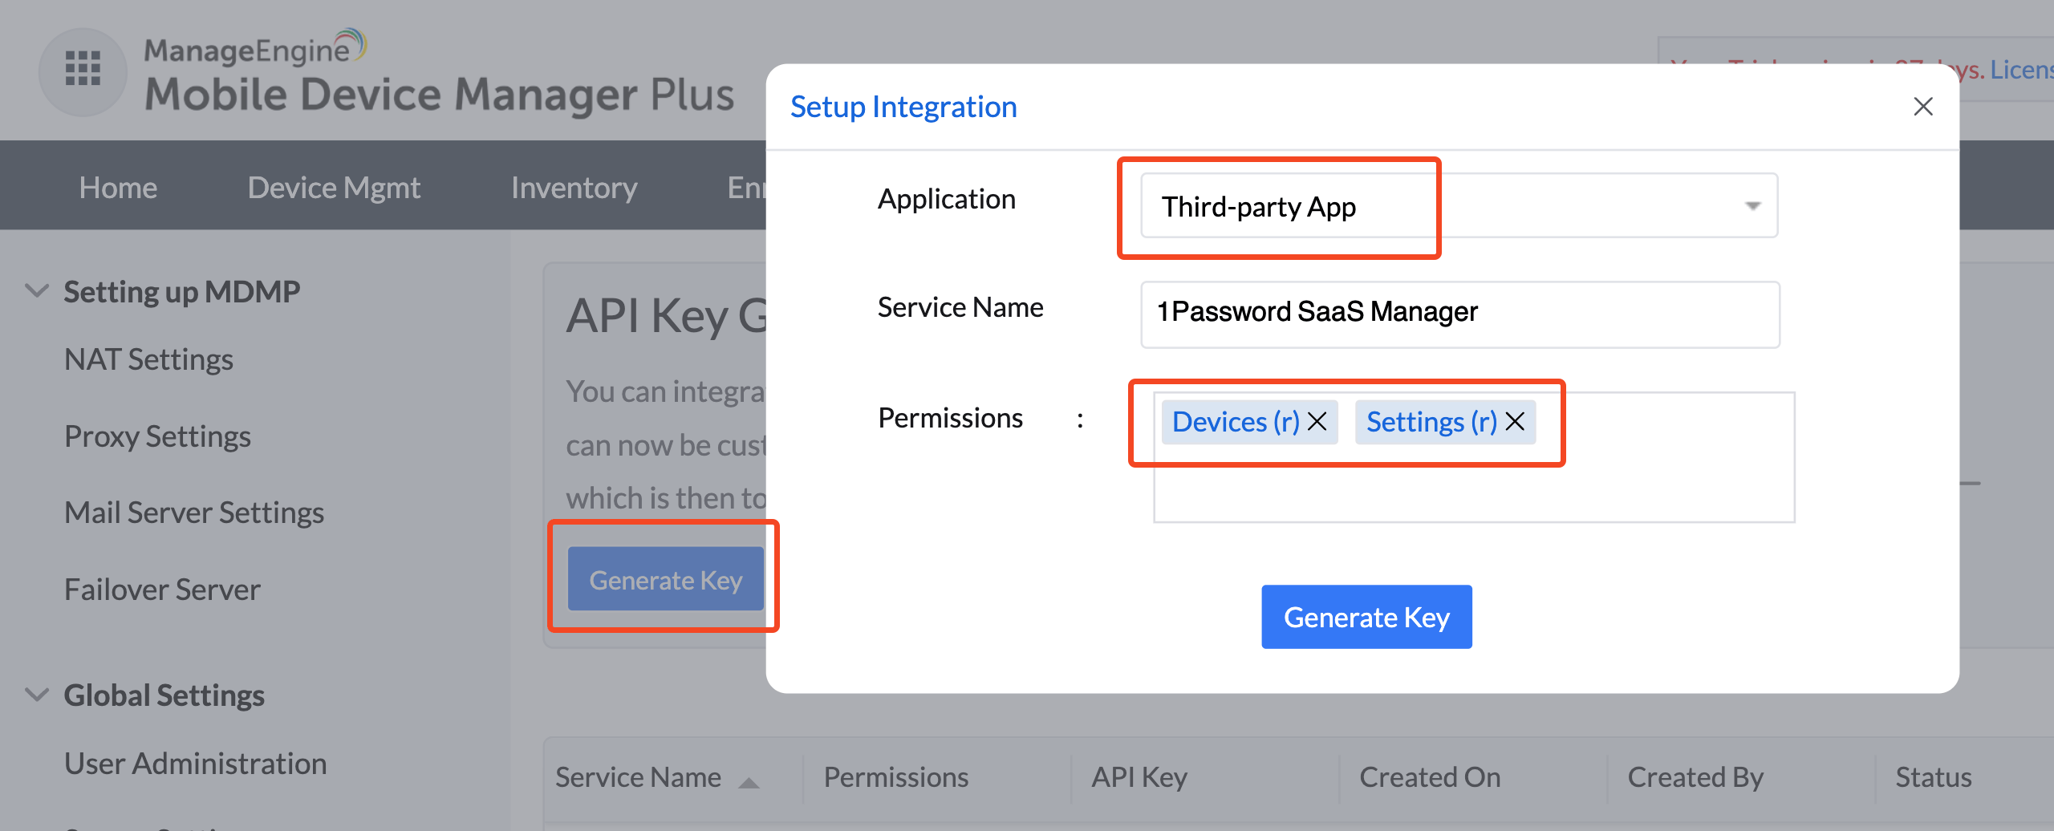Open the Home tab
2054x831 pixels.
(118, 187)
